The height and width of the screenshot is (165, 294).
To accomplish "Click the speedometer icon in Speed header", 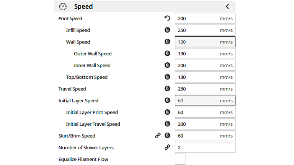I will pyautogui.click(x=63, y=6).
